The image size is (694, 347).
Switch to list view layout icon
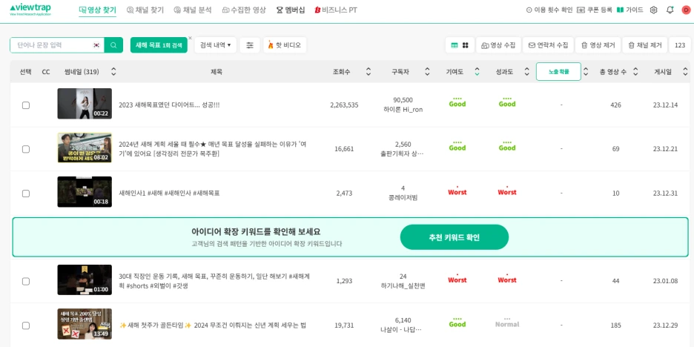(x=454, y=45)
